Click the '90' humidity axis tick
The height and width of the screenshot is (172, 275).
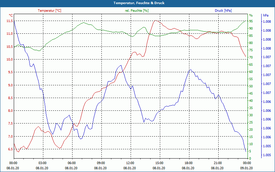pos(251,29)
